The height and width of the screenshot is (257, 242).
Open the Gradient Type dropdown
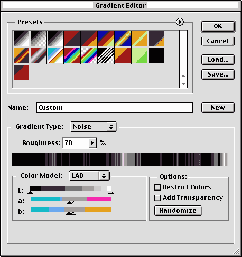click(x=94, y=127)
